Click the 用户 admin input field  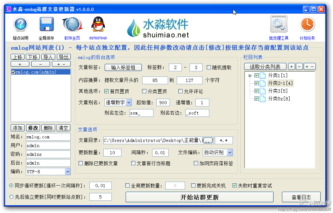pos(48,146)
